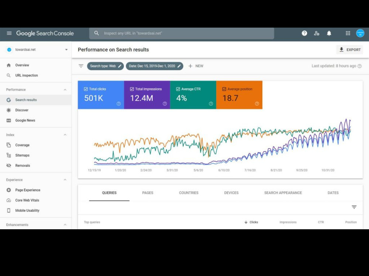Screen dimensions: 369x276
Task: Click the Mobile Usability phone icon
Action: point(9,210)
